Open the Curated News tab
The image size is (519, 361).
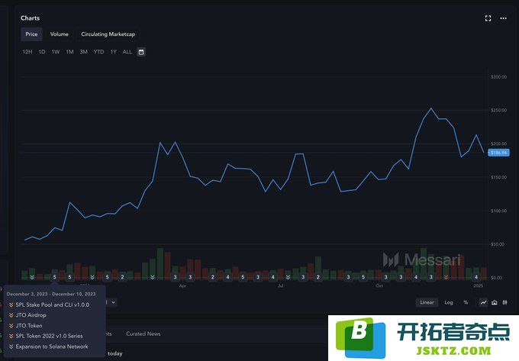click(x=143, y=334)
